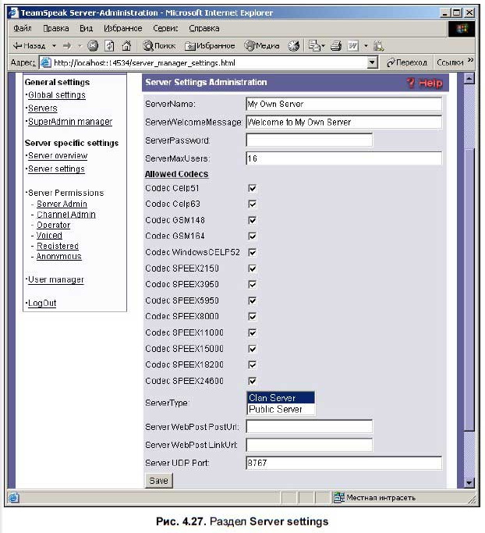This screenshot has width=485, height=533.
Task: Toggle the Codec GSM148 checkbox
Action: click(x=252, y=220)
